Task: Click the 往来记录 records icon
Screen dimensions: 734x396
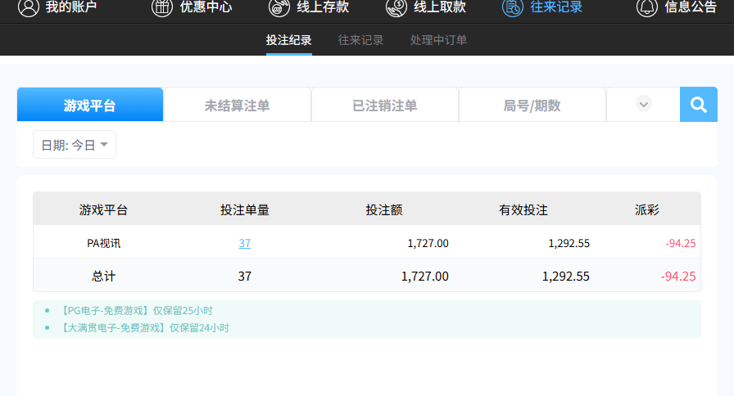Action: coord(513,7)
